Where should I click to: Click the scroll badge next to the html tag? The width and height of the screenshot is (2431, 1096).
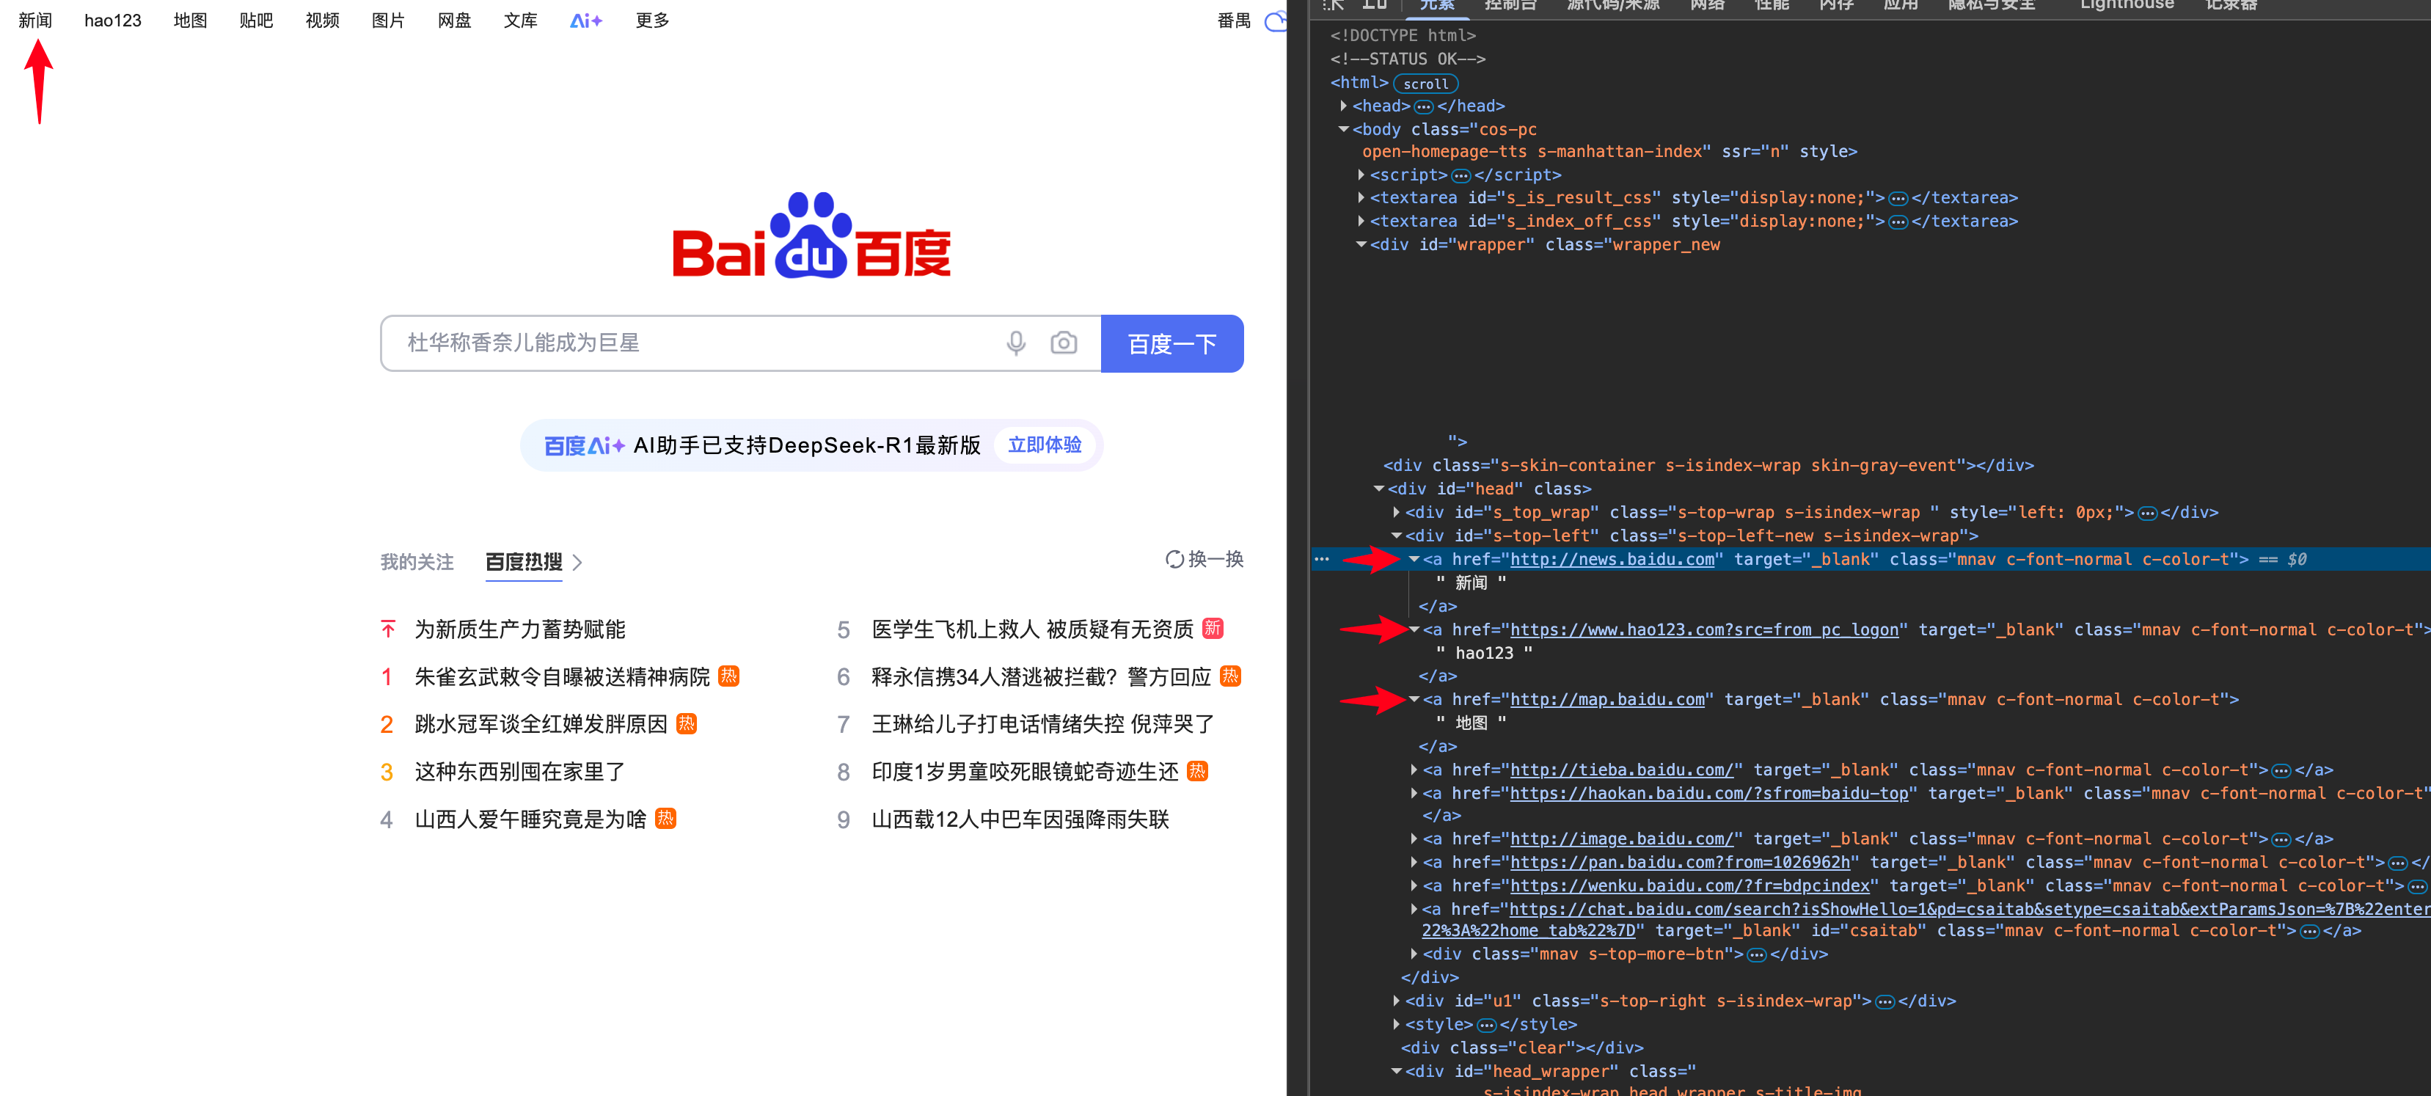tap(1425, 84)
